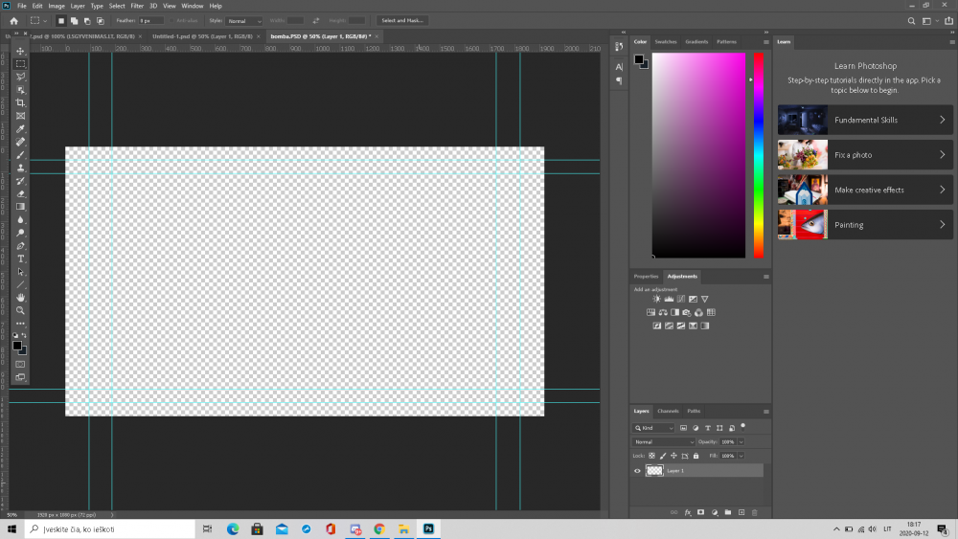Hide Layer 1 using the eye icon

(x=637, y=471)
